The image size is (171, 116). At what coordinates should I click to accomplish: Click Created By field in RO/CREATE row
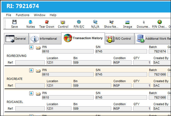click(162, 85)
